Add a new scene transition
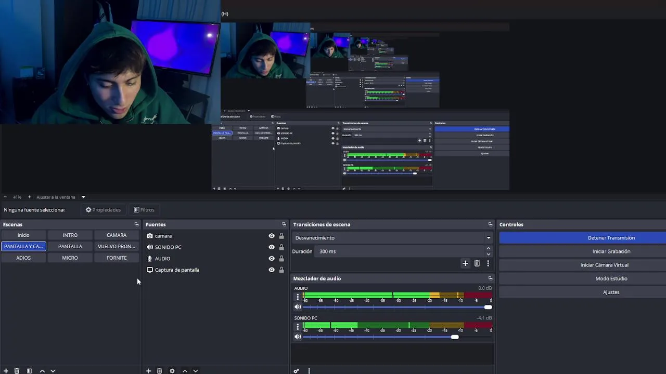 pyautogui.click(x=465, y=263)
